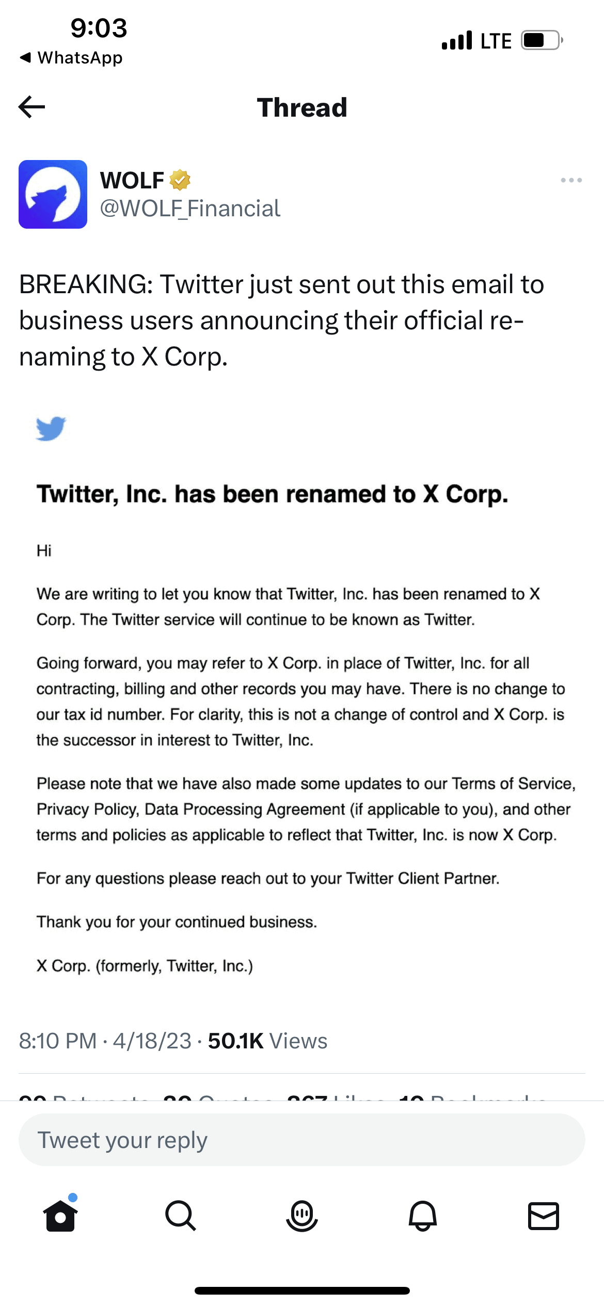Open the Search tab magnifier icon
Image resolution: width=604 pixels, height=1307 pixels.
(180, 1216)
